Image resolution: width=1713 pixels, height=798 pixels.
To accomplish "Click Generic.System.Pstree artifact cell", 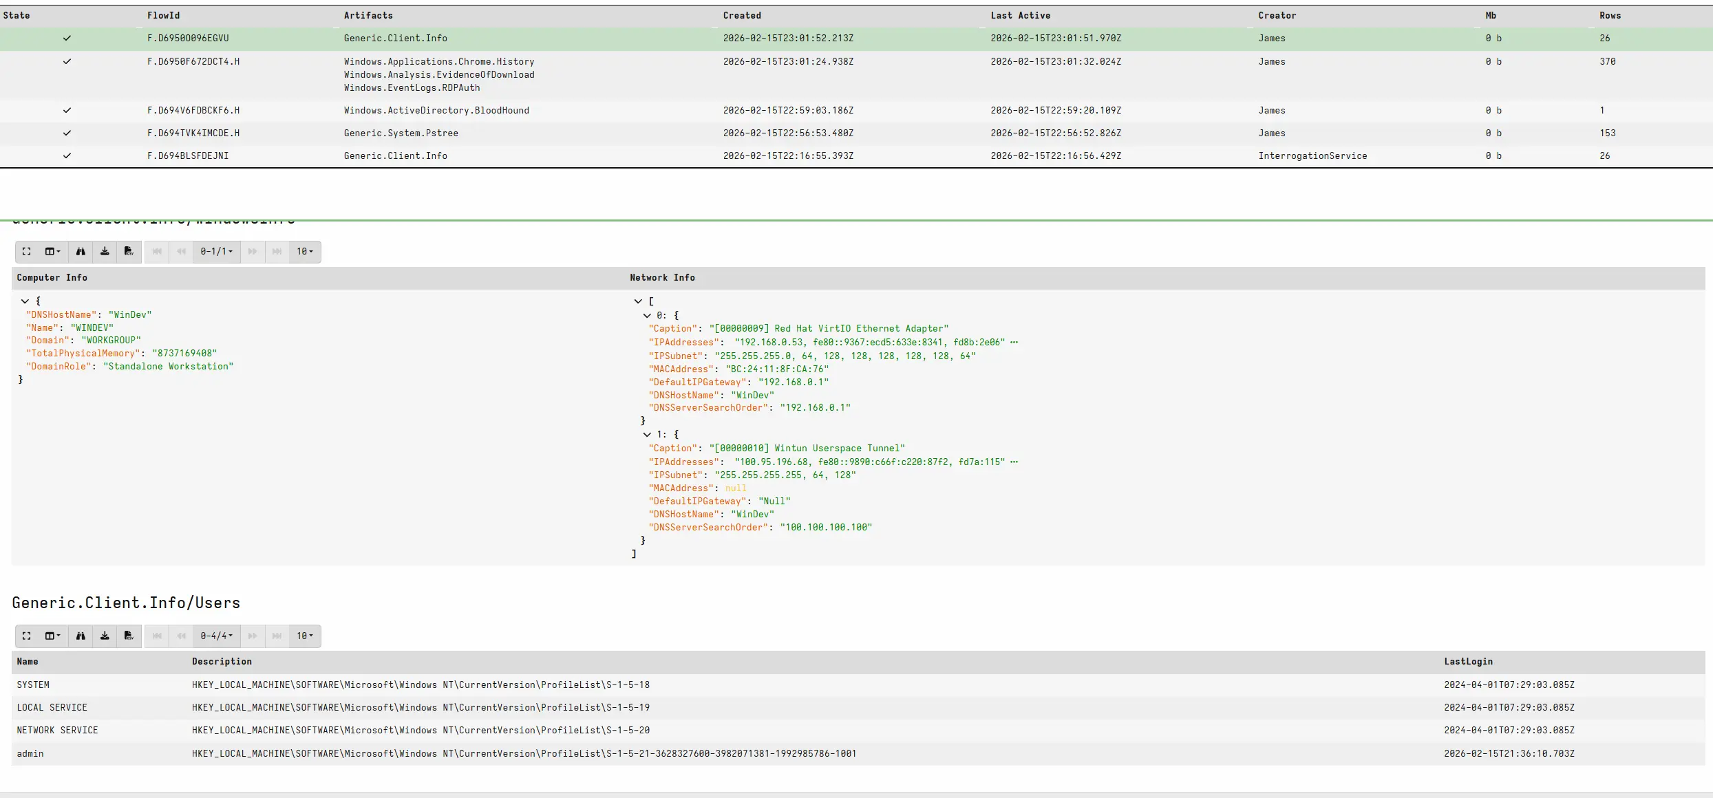I will [x=401, y=133].
